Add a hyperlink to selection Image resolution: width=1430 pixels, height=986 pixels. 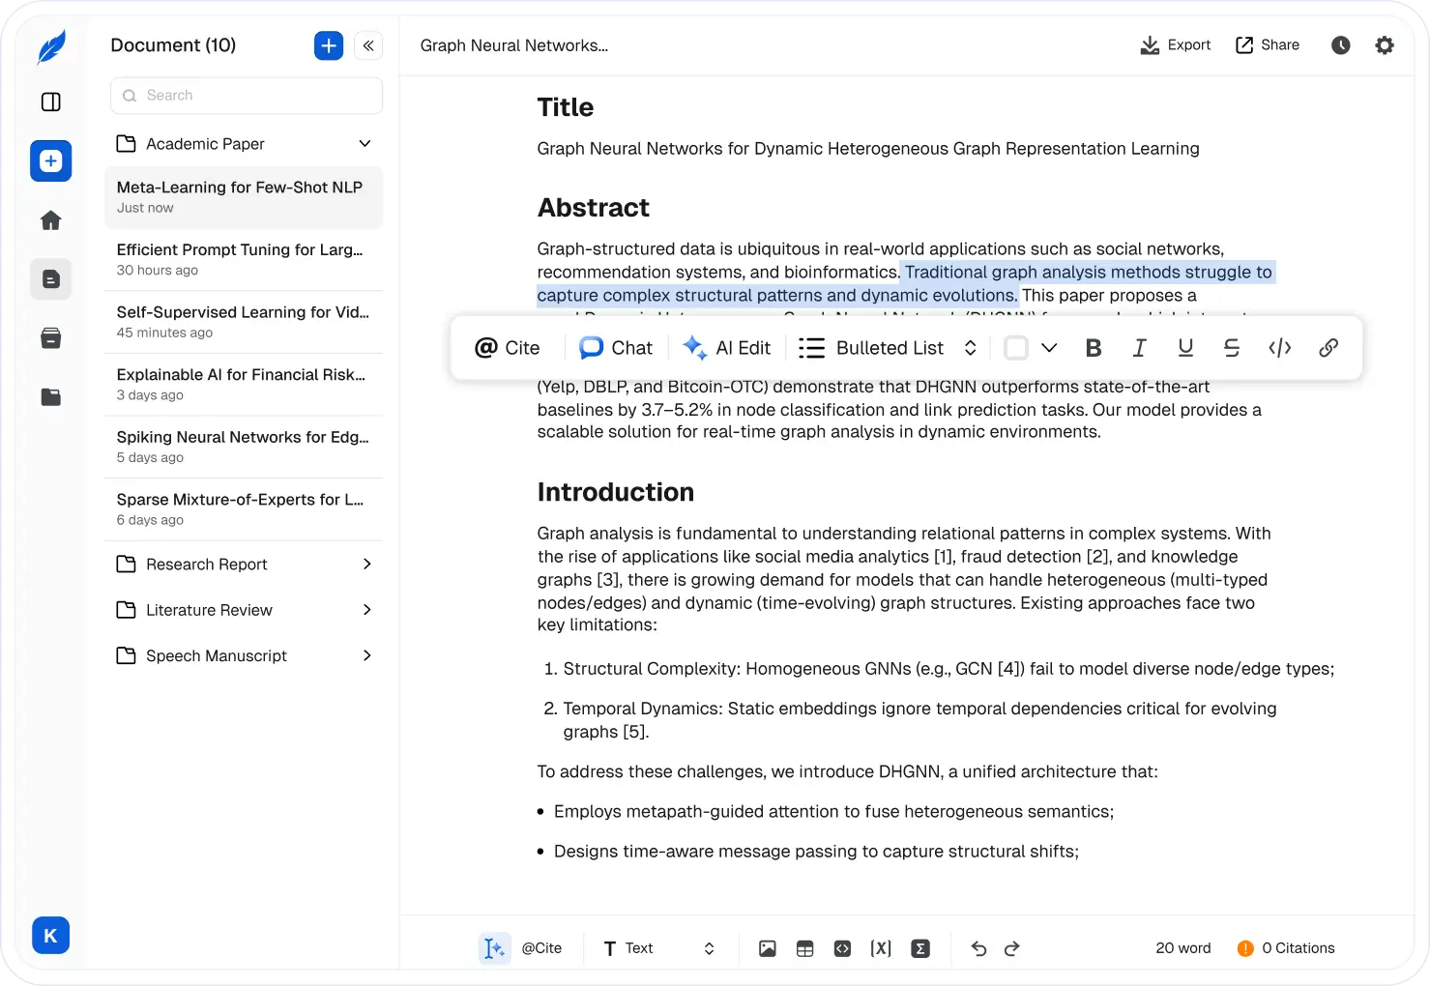click(1328, 348)
